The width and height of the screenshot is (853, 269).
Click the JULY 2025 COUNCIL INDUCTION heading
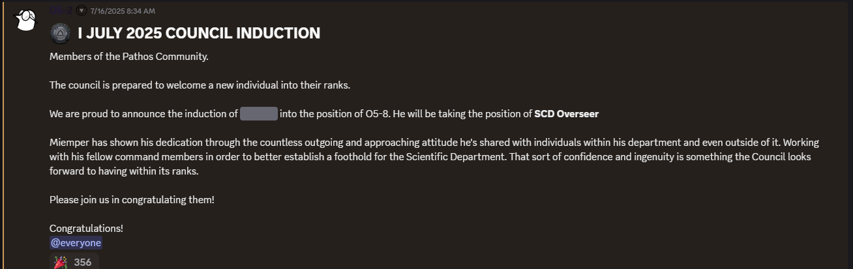(x=199, y=33)
